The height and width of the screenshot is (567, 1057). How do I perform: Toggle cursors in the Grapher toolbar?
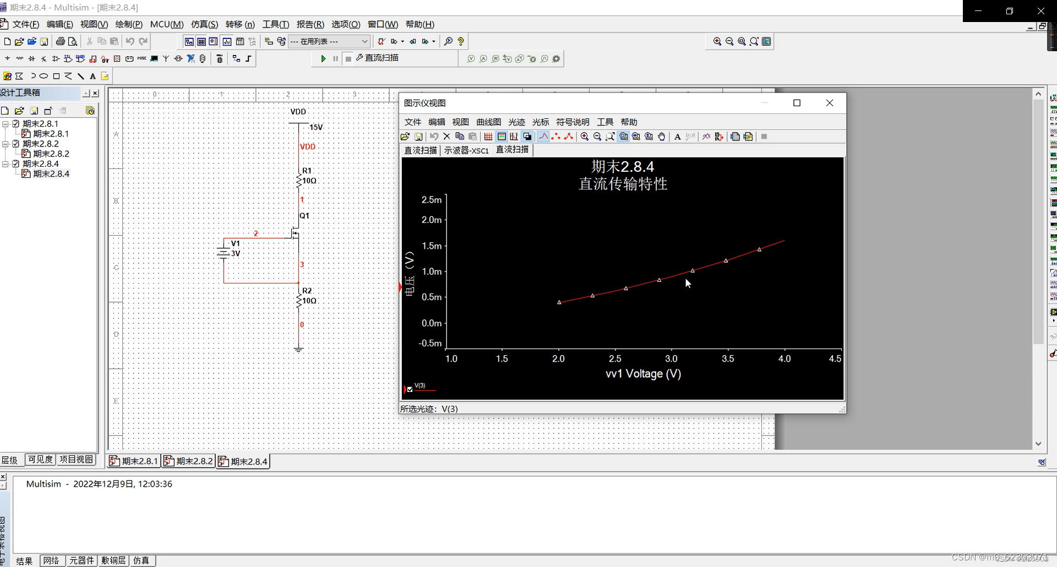pos(514,137)
